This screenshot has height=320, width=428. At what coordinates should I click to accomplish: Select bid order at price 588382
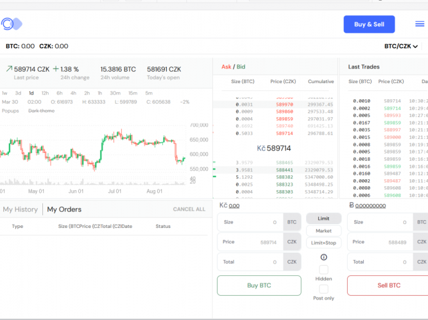[275, 177]
